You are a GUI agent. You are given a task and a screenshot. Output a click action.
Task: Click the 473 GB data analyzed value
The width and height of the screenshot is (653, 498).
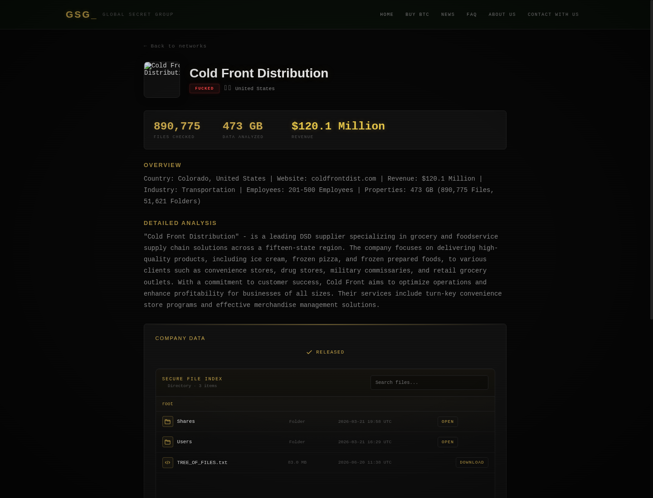tap(243, 126)
